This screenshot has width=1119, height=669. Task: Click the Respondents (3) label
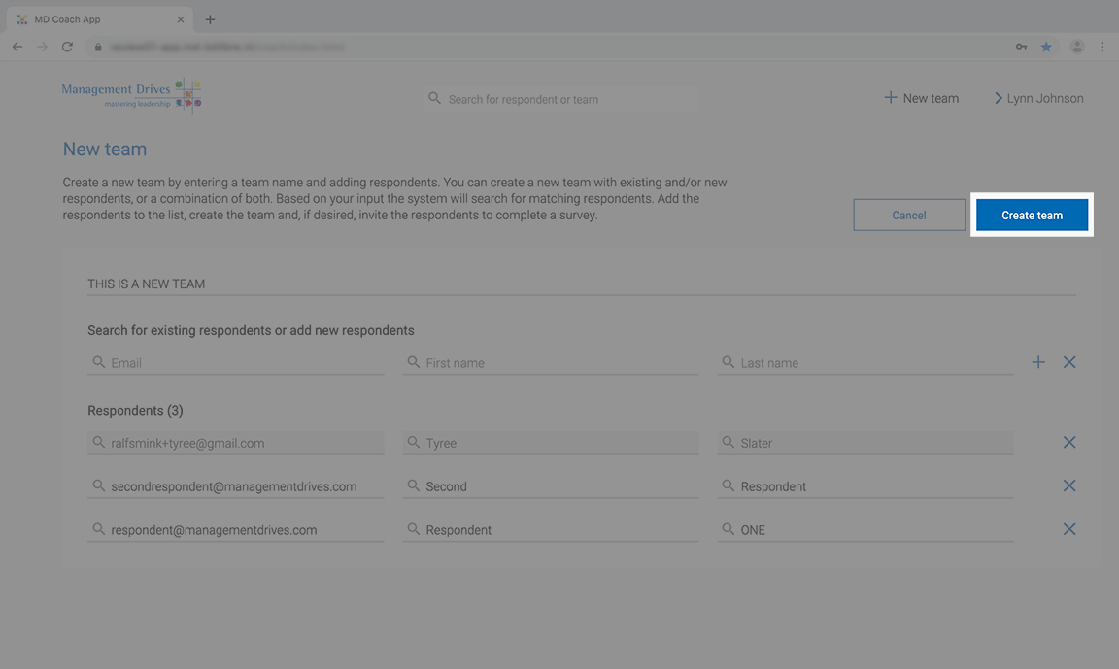[136, 410]
